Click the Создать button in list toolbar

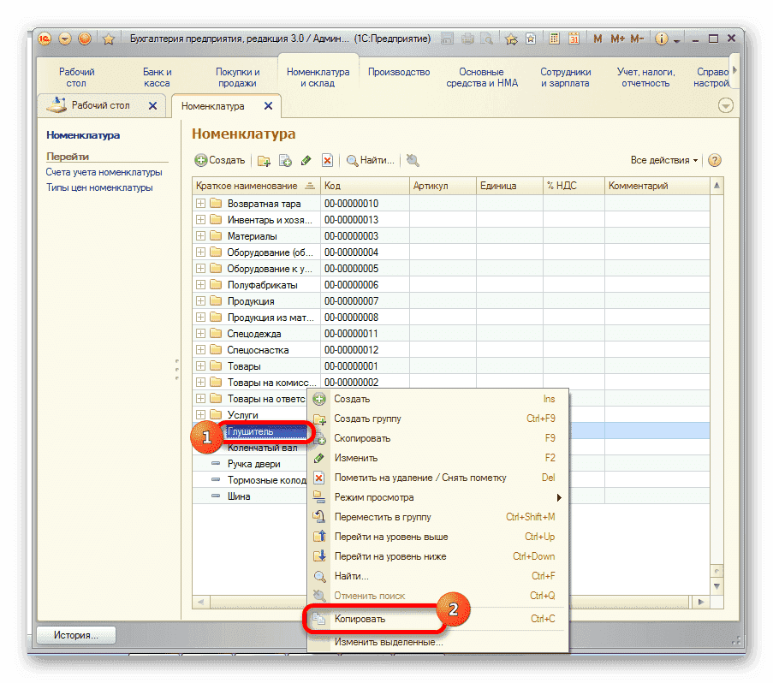click(x=220, y=160)
